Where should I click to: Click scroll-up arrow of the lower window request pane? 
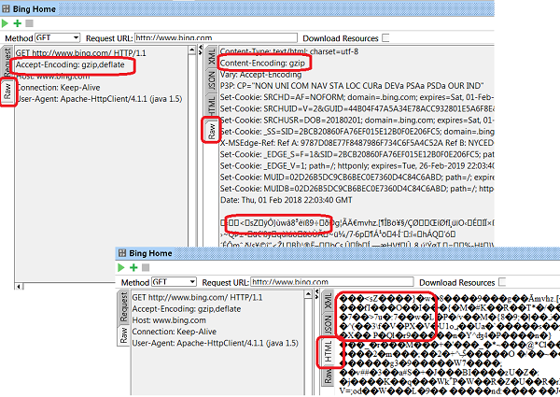coord(309,294)
